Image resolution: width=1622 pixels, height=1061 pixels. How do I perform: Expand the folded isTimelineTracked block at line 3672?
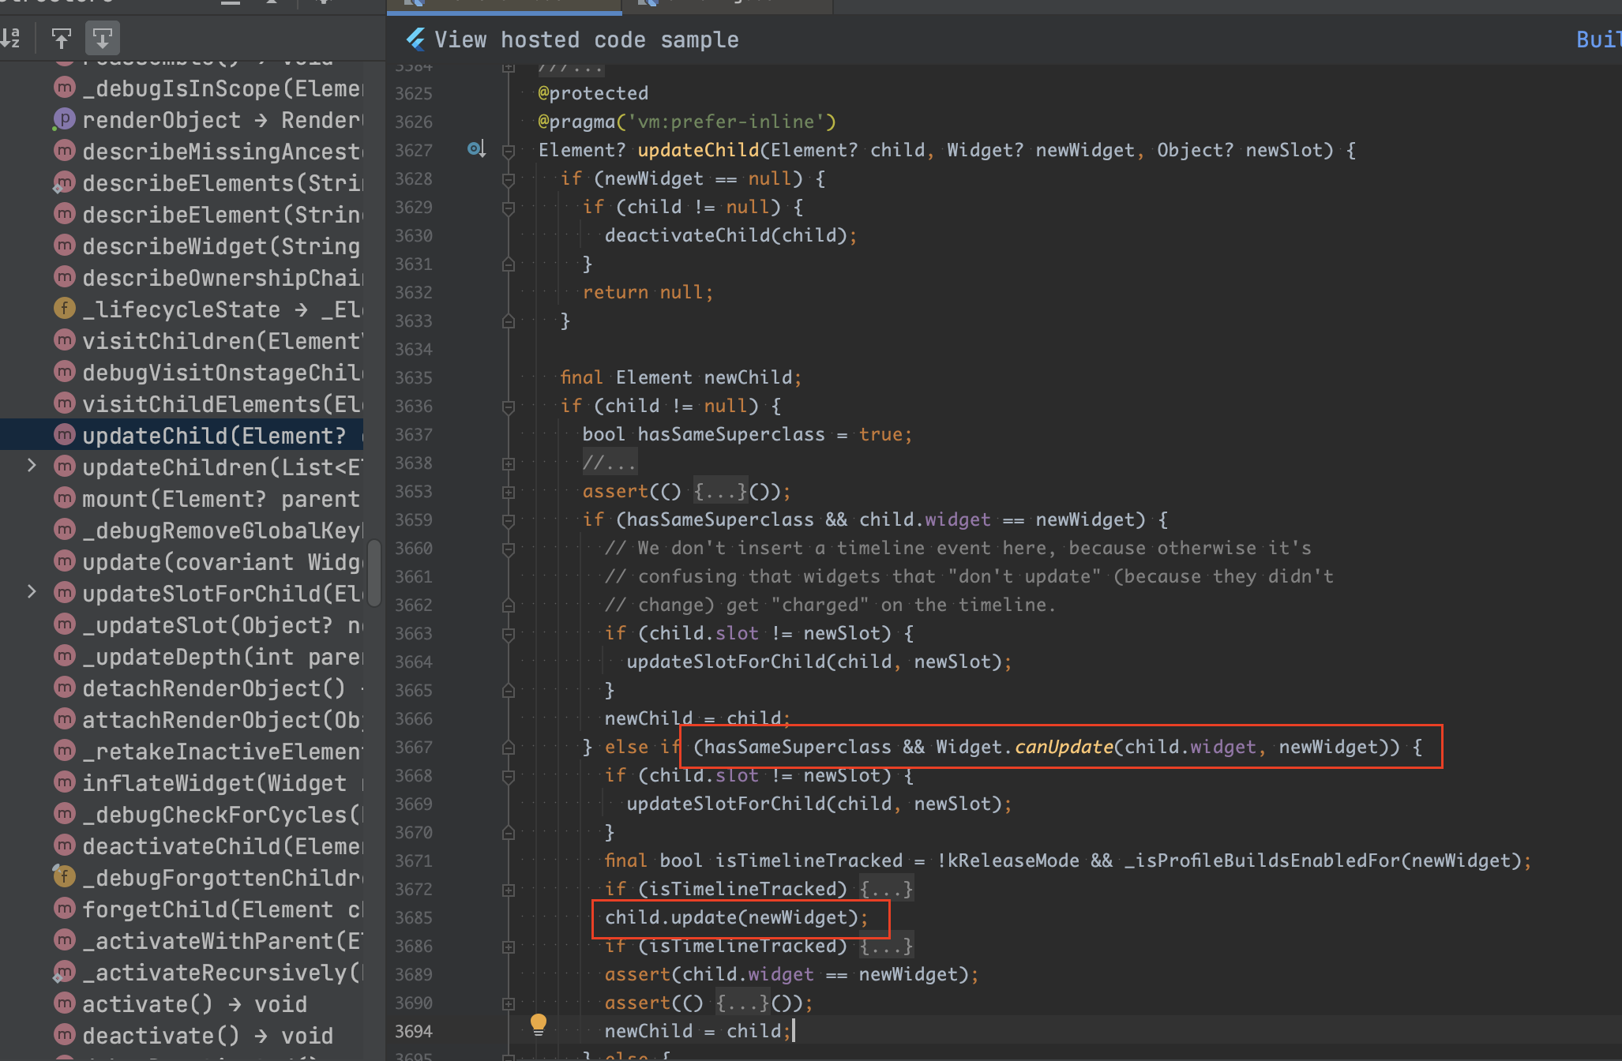click(509, 890)
